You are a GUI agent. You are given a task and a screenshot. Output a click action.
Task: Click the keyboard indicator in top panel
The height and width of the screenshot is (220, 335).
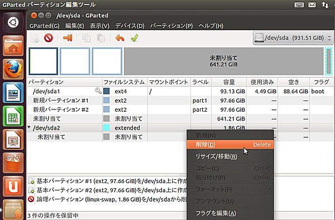point(299,4)
